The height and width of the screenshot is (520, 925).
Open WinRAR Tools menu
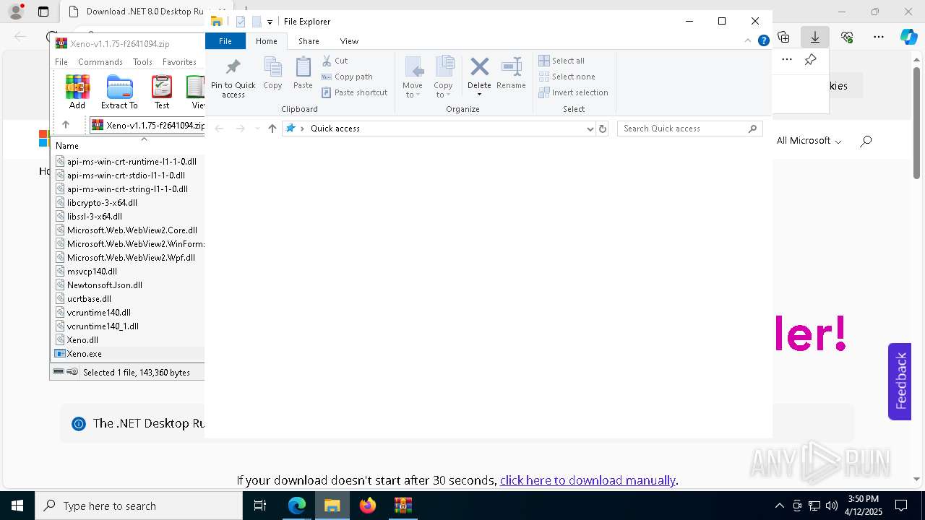pyautogui.click(x=142, y=62)
